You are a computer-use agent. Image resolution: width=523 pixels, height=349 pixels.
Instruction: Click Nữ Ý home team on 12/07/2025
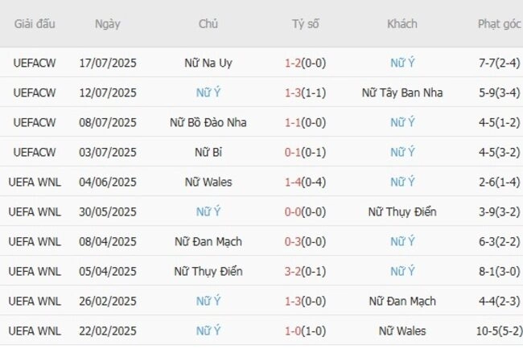coord(208,92)
